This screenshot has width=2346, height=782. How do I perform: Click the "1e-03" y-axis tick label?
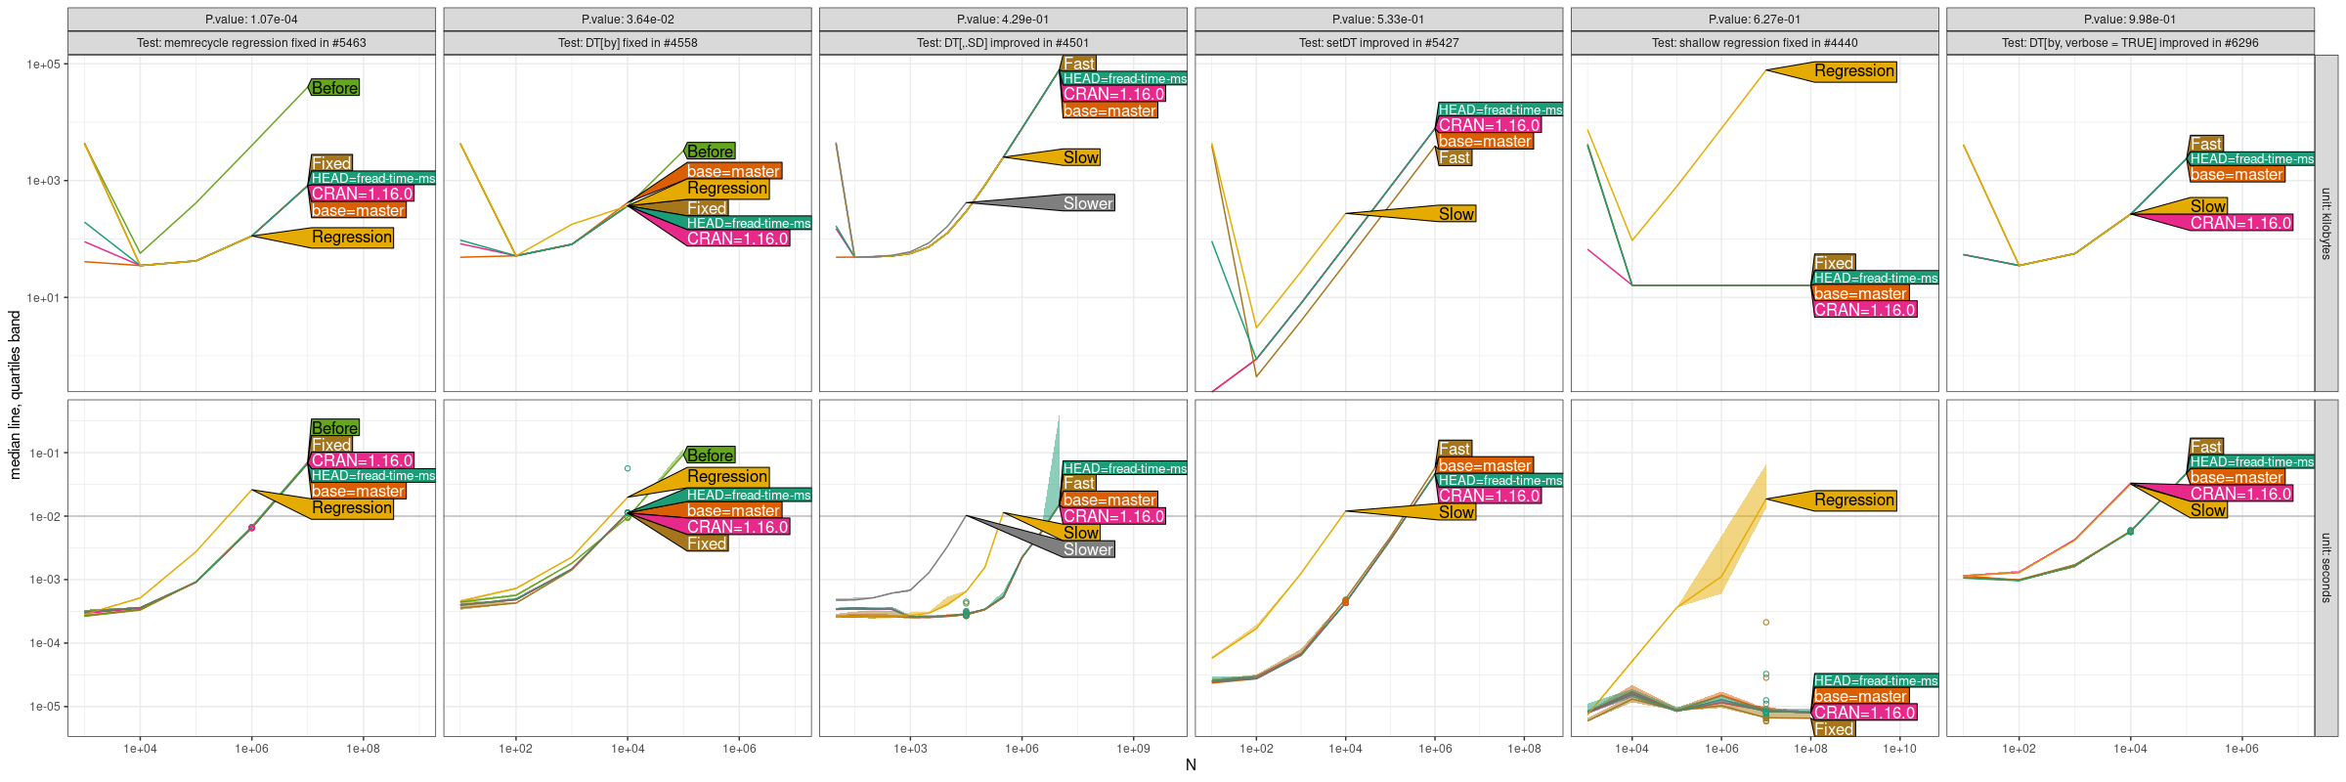click(44, 580)
